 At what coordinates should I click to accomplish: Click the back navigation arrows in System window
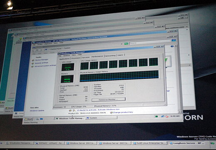click(37, 50)
